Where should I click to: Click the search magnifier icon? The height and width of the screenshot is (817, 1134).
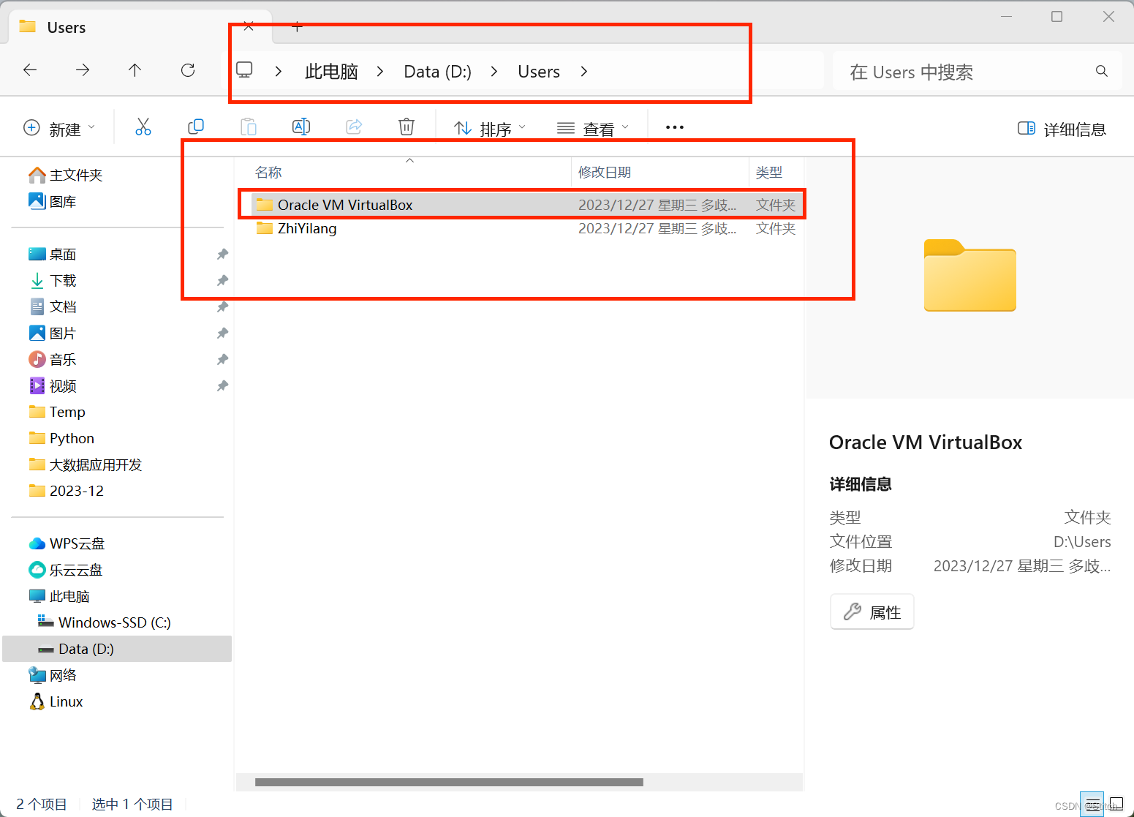pyautogui.click(x=1102, y=71)
